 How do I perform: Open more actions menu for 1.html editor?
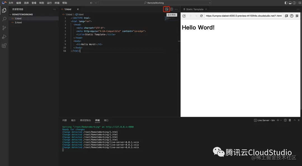pyautogui.click(x=176, y=9)
